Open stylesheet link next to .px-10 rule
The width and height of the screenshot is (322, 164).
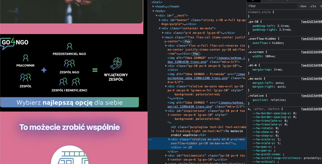311,22
